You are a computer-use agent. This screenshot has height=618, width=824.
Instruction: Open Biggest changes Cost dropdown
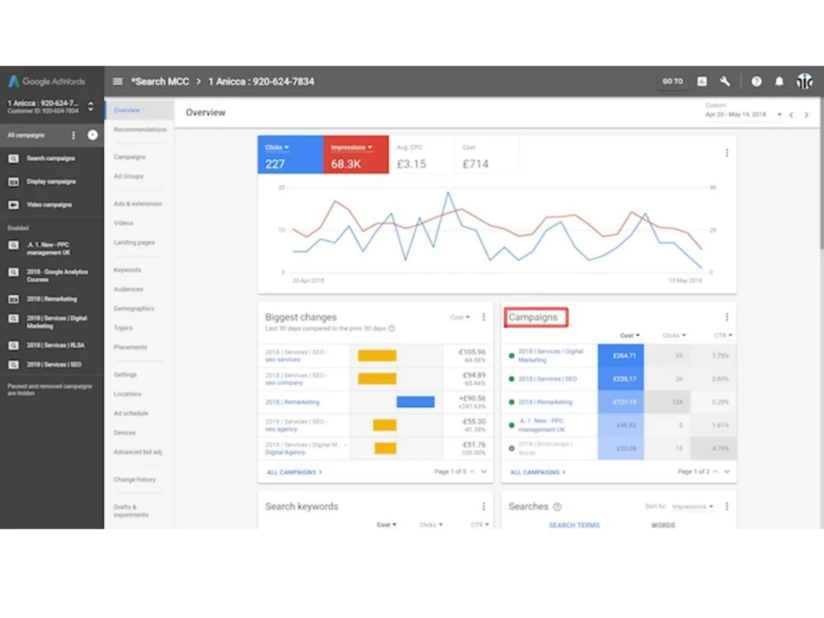pos(460,317)
